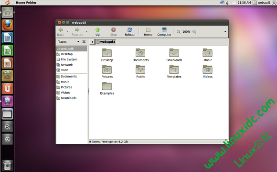The height and width of the screenshot is (172, 277).
Task: Open the sound volume indicator
Action: click(x=227, y=3)
